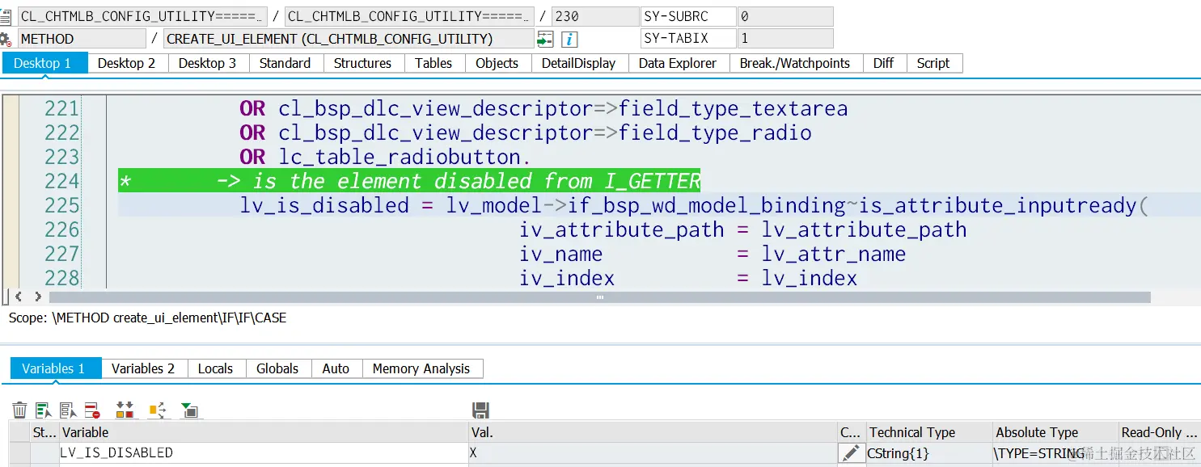
Task: Select the Memory Analysis tab
Action: pyautogui.click(x=421, y=368)
